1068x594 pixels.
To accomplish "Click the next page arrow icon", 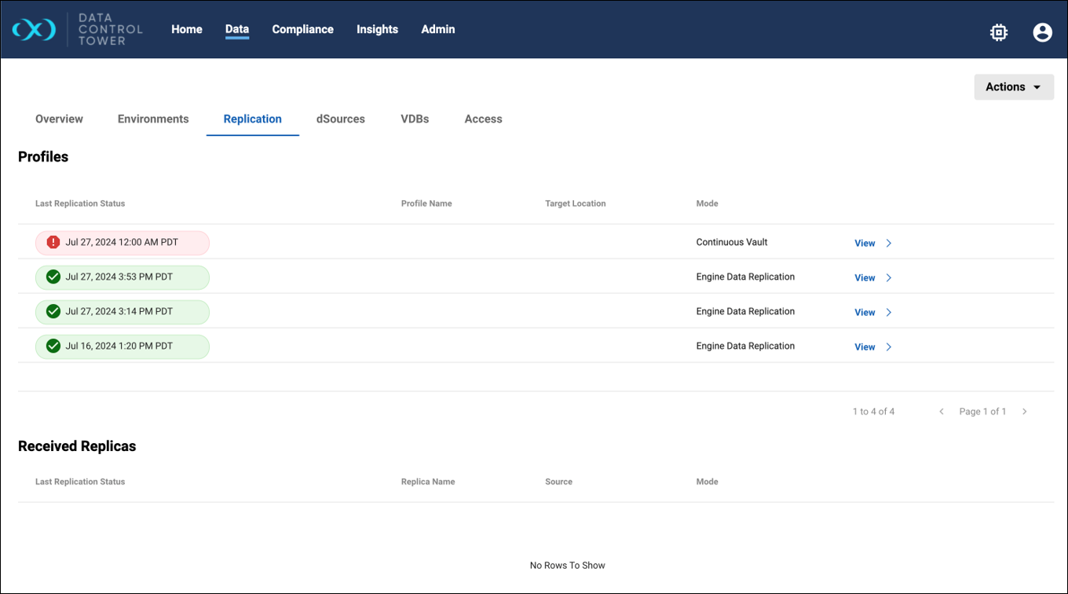I will [x=1024, y=412].
